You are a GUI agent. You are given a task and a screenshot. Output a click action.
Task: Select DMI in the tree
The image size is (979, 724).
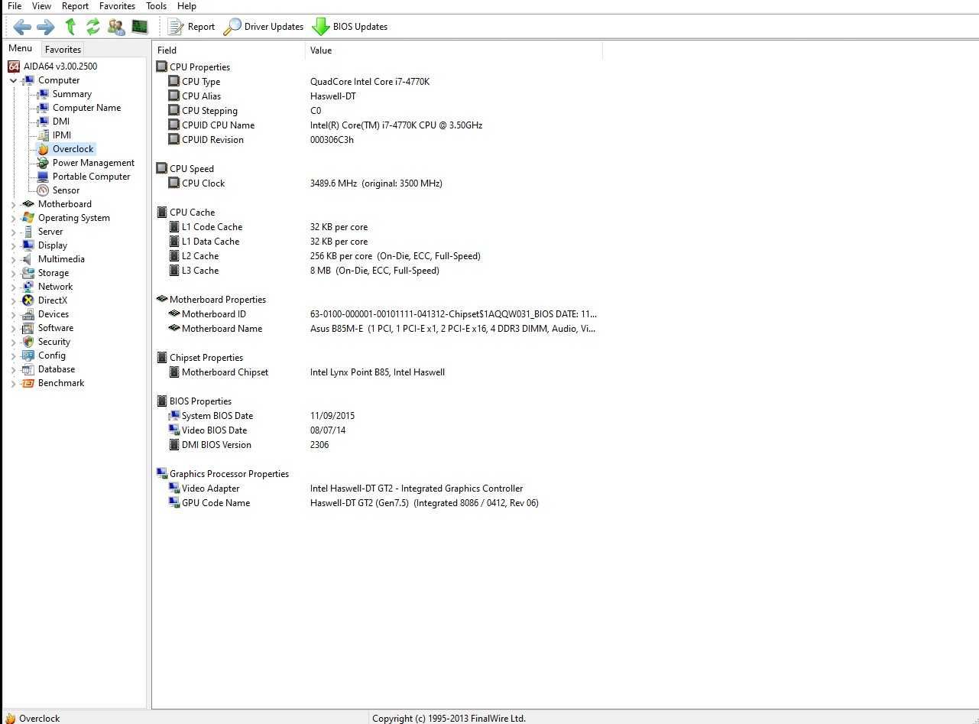tap(61, 122)
